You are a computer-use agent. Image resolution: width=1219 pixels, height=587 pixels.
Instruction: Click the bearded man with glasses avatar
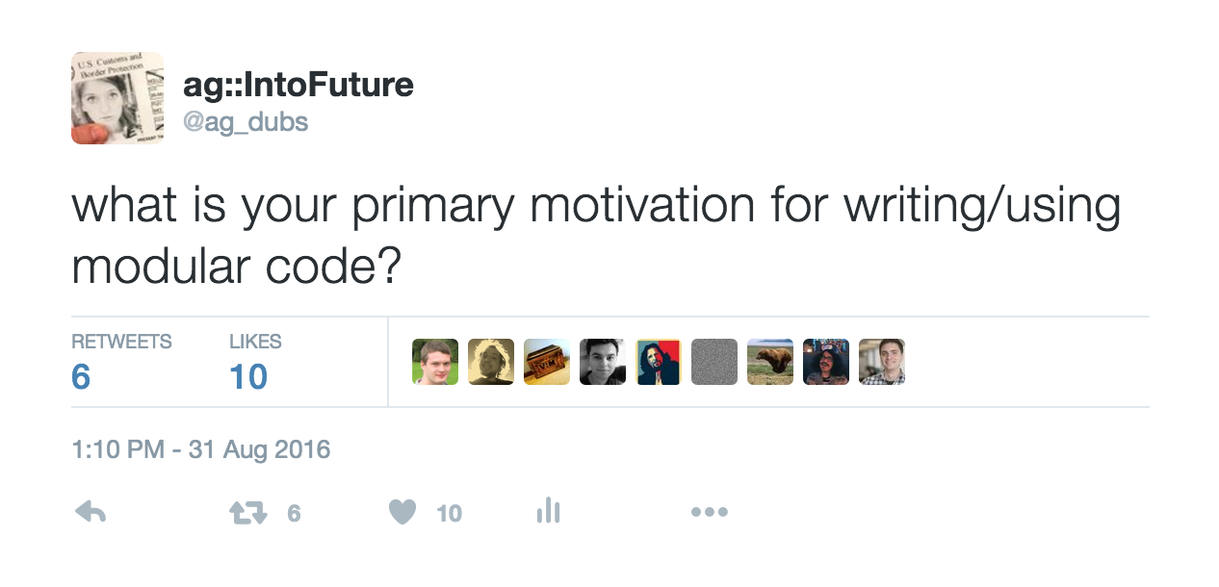point(826,362)
